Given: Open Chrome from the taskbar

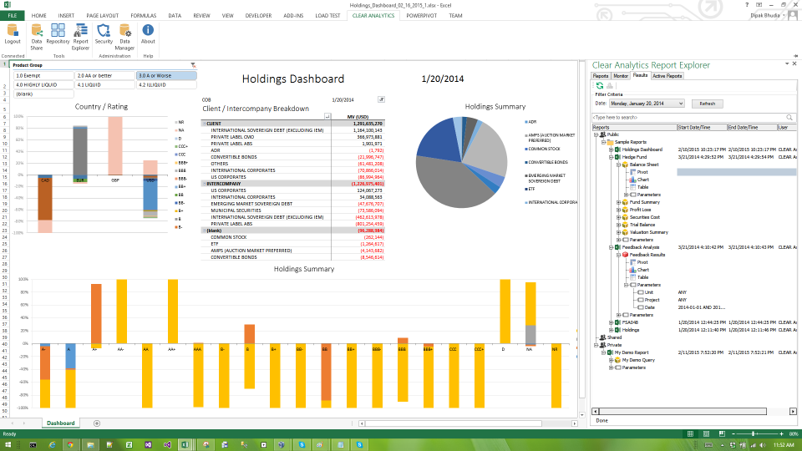Looking at the screenshot, I should 70,445.
